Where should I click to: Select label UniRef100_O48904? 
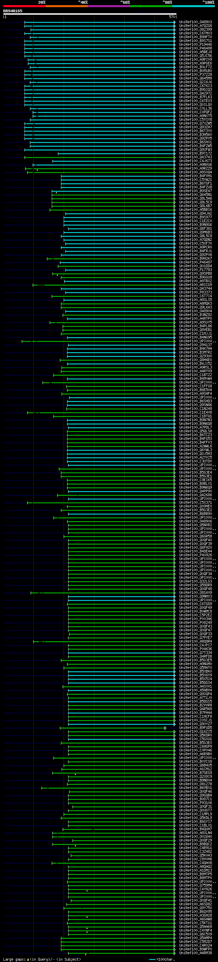tap(196, 311)
